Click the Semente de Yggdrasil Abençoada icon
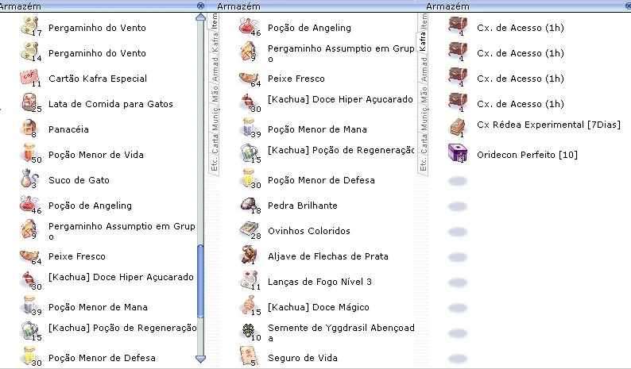Image resolution: width=631 pixels, height=369 pixels. (x=250, y=331)
